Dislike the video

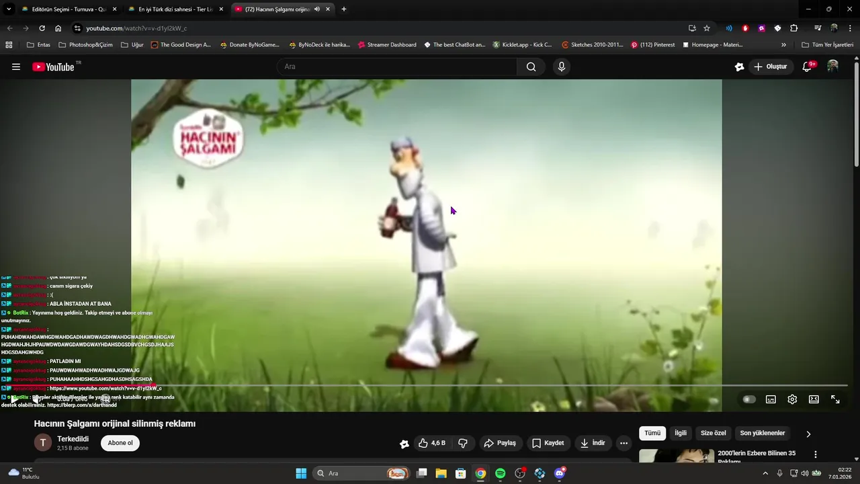click(x=463, y=443)
